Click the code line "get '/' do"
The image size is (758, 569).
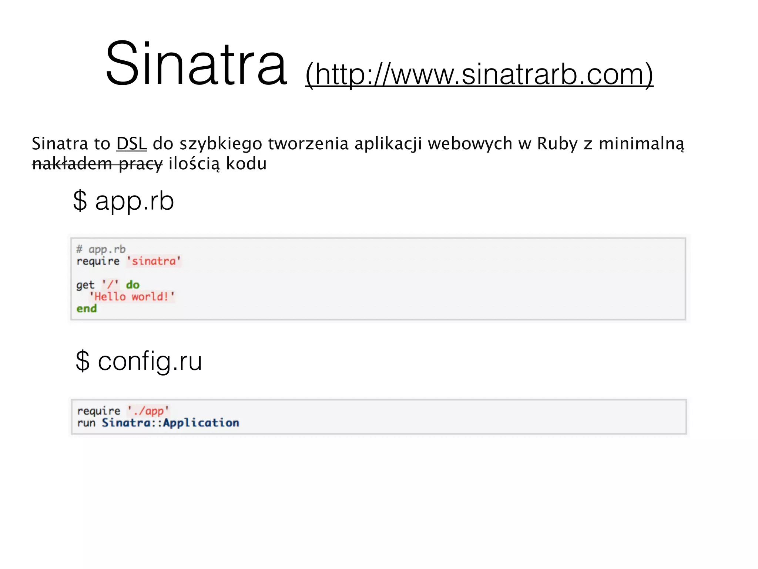pyautogui.click(x=108, y=284)
